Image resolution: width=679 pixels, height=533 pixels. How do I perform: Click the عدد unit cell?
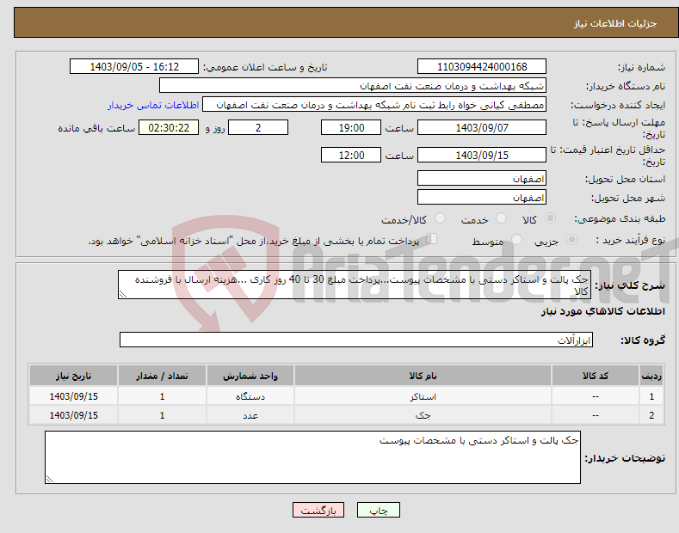(x=250, y=415)
